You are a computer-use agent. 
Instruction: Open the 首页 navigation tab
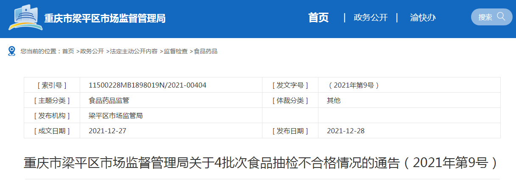[318, 17]
